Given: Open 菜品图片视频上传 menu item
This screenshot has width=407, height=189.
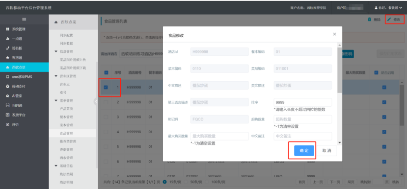Looking at the screenshot, I should tap(73, 60).
